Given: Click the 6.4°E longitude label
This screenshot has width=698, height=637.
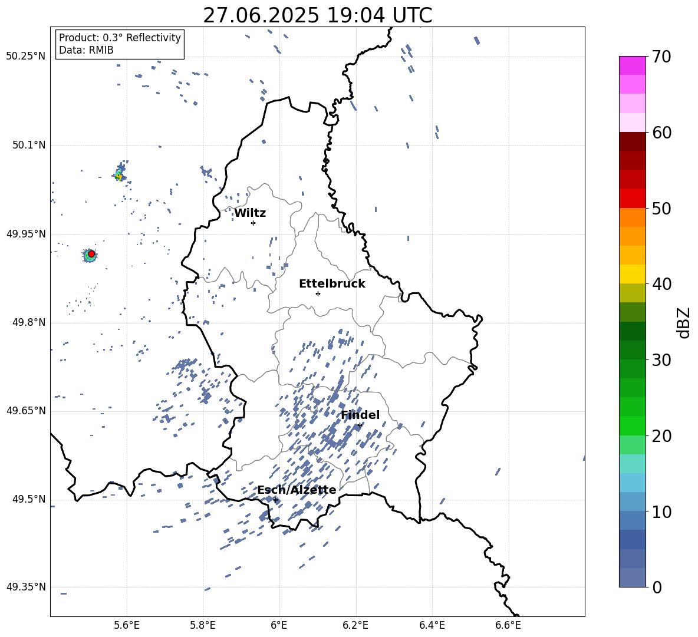Looking at the screenshot, I should click(432, 625).
